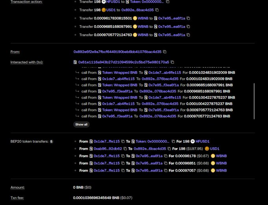Open USD1 token link in Transaction action
The height and width of the screenshot is (205, 268).
[x=111, y=10]
